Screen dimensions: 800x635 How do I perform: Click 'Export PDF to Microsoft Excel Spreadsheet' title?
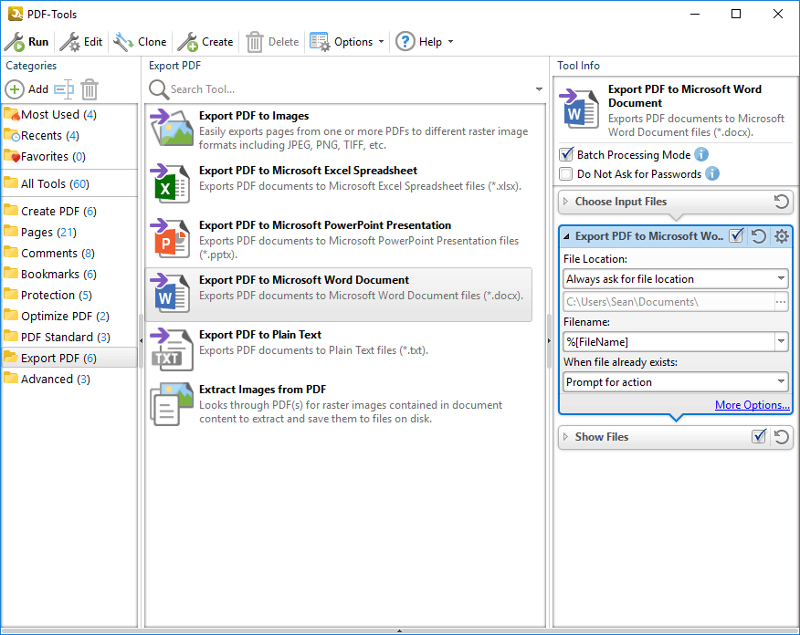pos(308,171)
